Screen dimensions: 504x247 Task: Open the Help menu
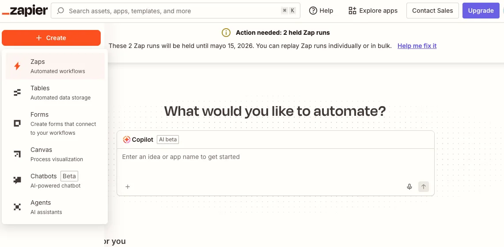click(x=321, y=11)
